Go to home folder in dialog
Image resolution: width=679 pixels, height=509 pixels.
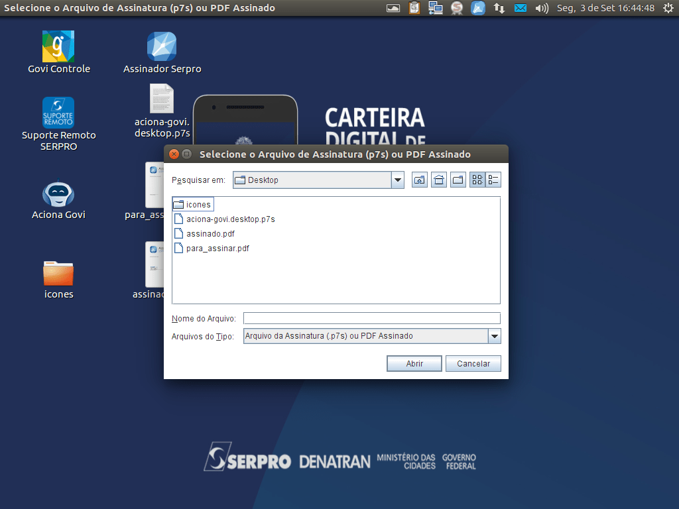(439, 180)
